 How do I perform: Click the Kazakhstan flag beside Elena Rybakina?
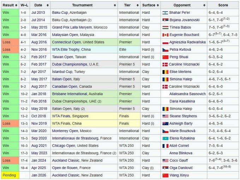click(x=165, y=138)
